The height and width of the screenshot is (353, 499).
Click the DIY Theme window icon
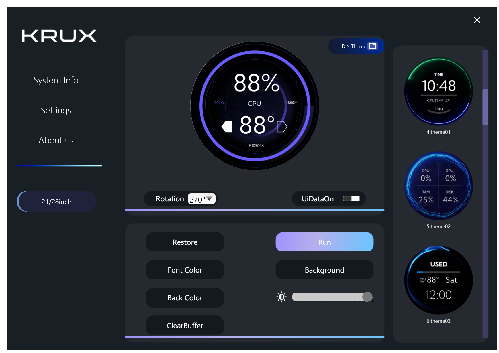[373, 46]
